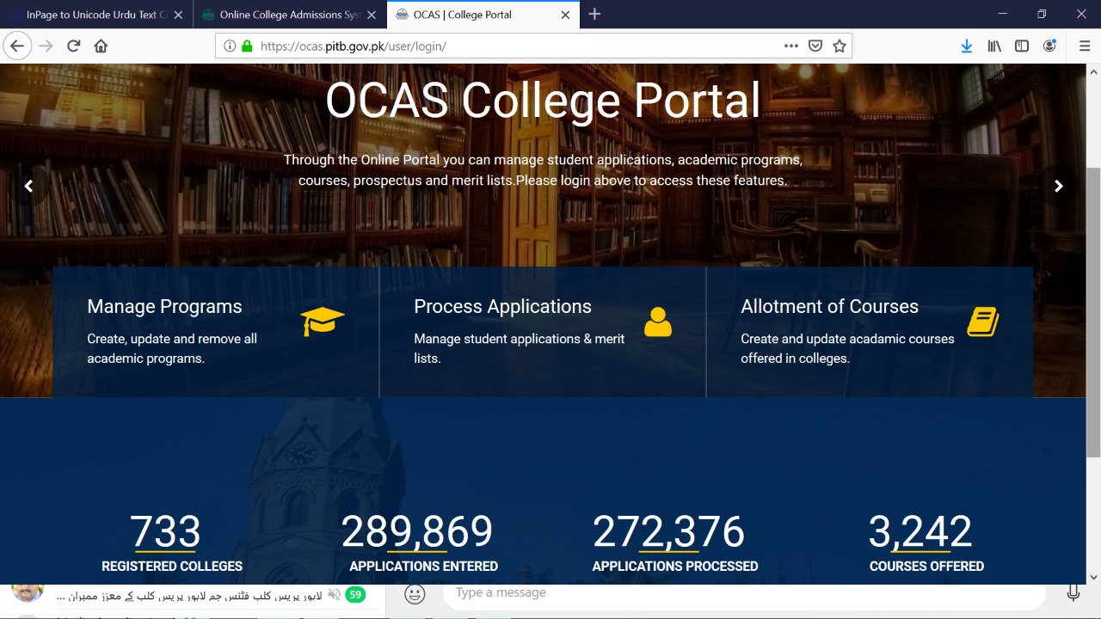Screen dimensions: 1101x619
Task: Click the Type a message field
Action: 744,593
